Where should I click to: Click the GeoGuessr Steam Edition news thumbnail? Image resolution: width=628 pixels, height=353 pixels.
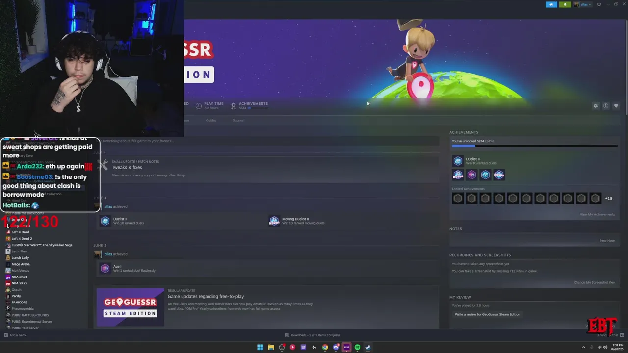click(x=130, y=307)
